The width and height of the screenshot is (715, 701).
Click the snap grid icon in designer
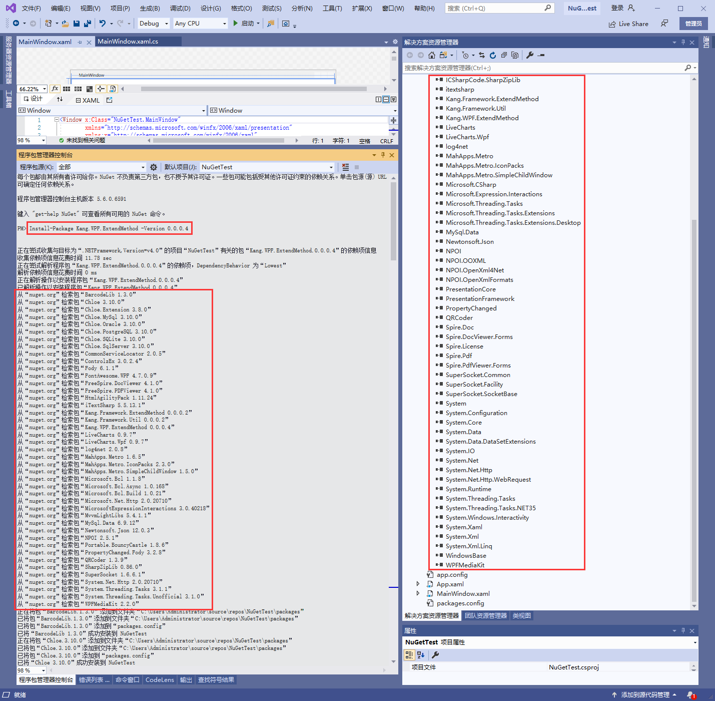pos(67,89)
